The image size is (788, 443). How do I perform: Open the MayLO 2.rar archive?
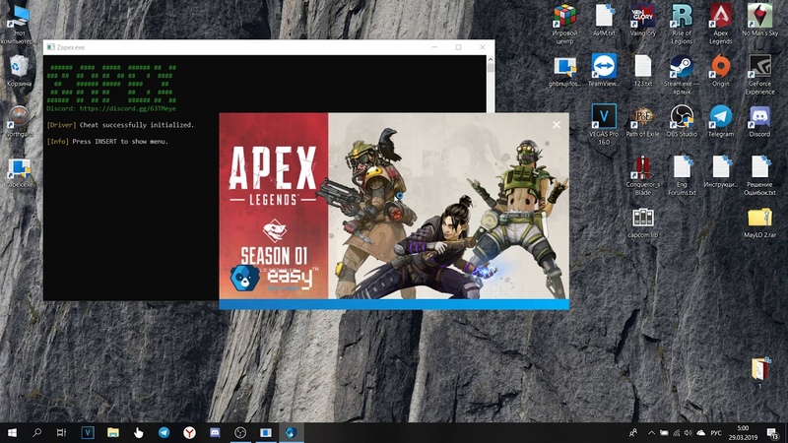click(x=759, y=222)
